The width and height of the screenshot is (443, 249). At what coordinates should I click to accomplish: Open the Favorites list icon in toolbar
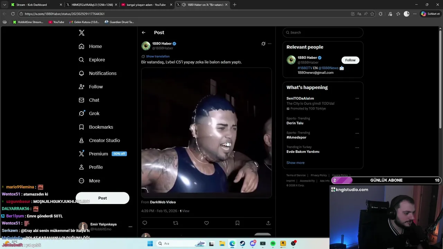(398, 14)
